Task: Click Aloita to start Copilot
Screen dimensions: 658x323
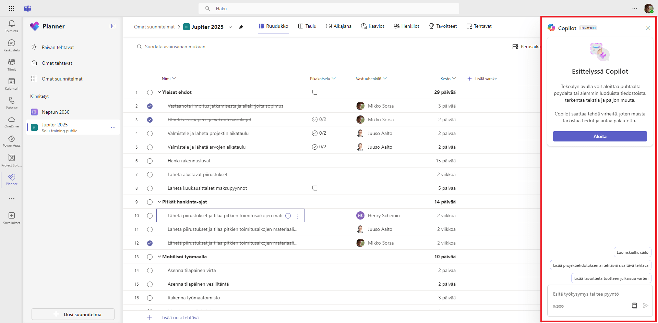Action: 600,136
